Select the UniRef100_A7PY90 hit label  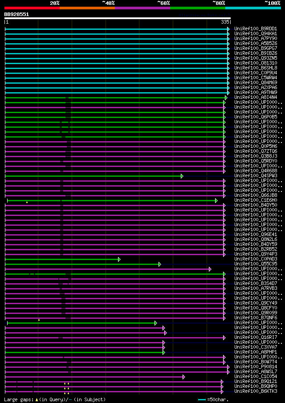(x=256, y=39)
